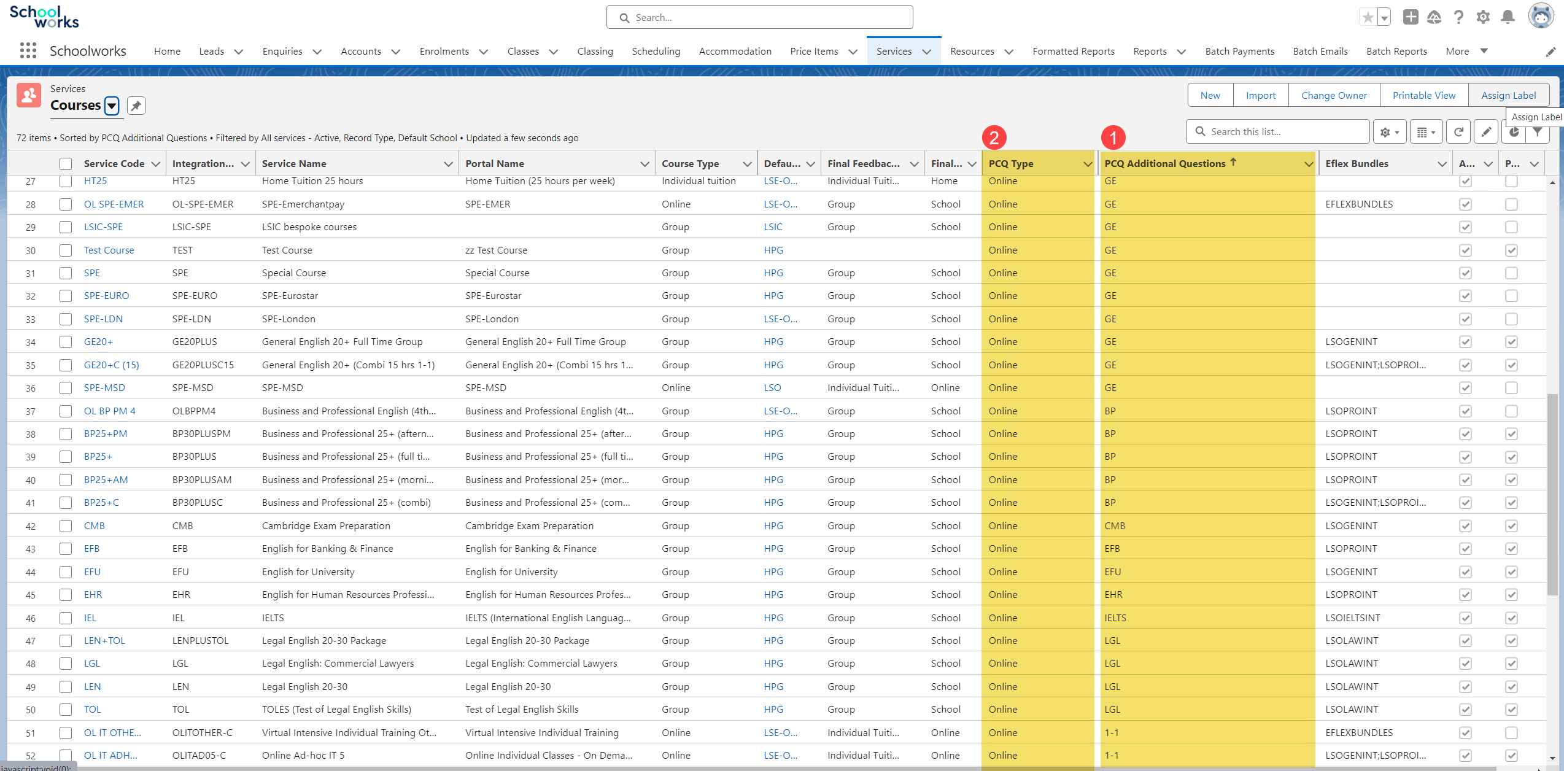The image size is (1564, 771).
Task: Edit list inline with pencil icon
Action: [1486, 132]
